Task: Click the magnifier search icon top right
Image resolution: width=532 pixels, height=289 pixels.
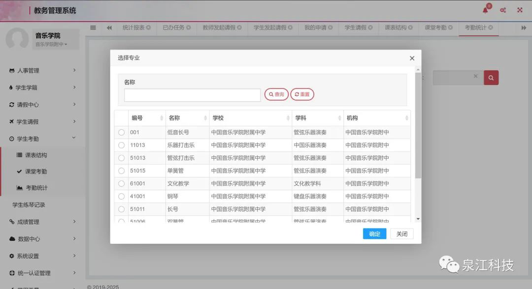Action: 491,77
